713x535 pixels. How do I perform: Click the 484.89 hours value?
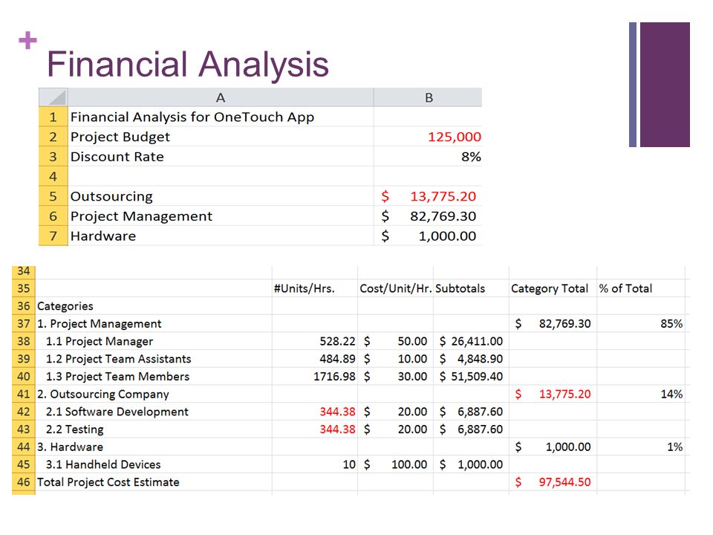337,359
